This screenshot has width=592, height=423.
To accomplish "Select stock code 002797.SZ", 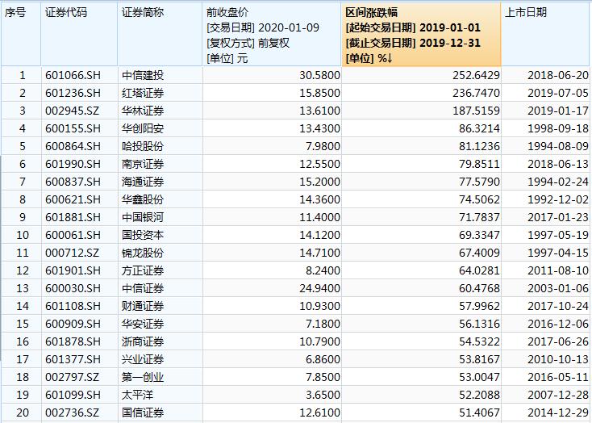I will [x=73, y=377].
